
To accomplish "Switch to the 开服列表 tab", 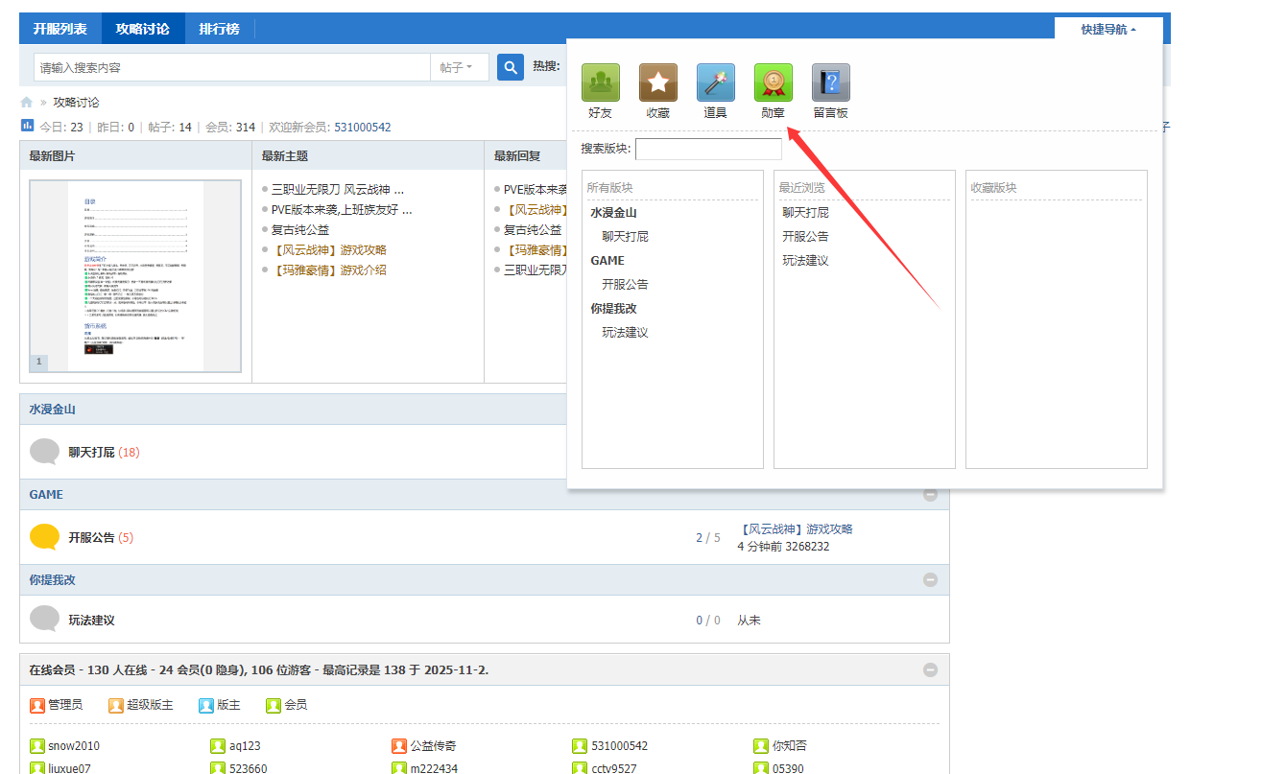I will click(x=60, y=29).
